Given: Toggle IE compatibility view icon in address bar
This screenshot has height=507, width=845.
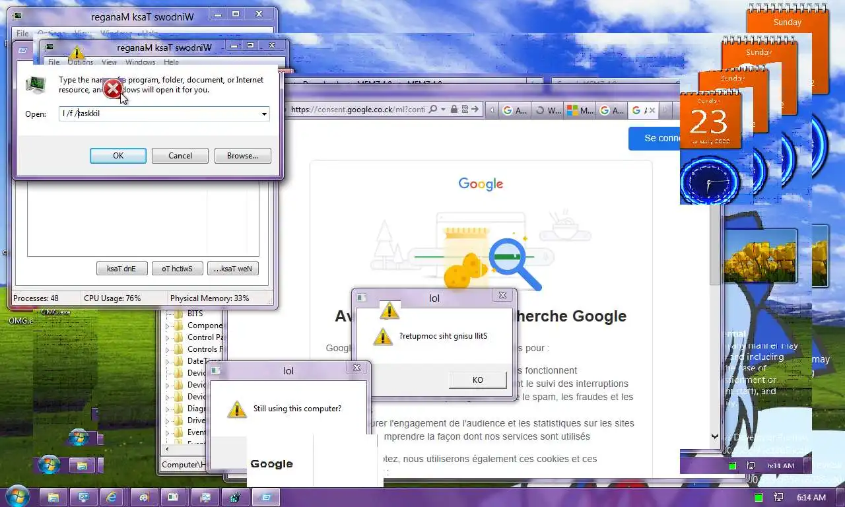Looking at the screenshot, I should [464, 110].
